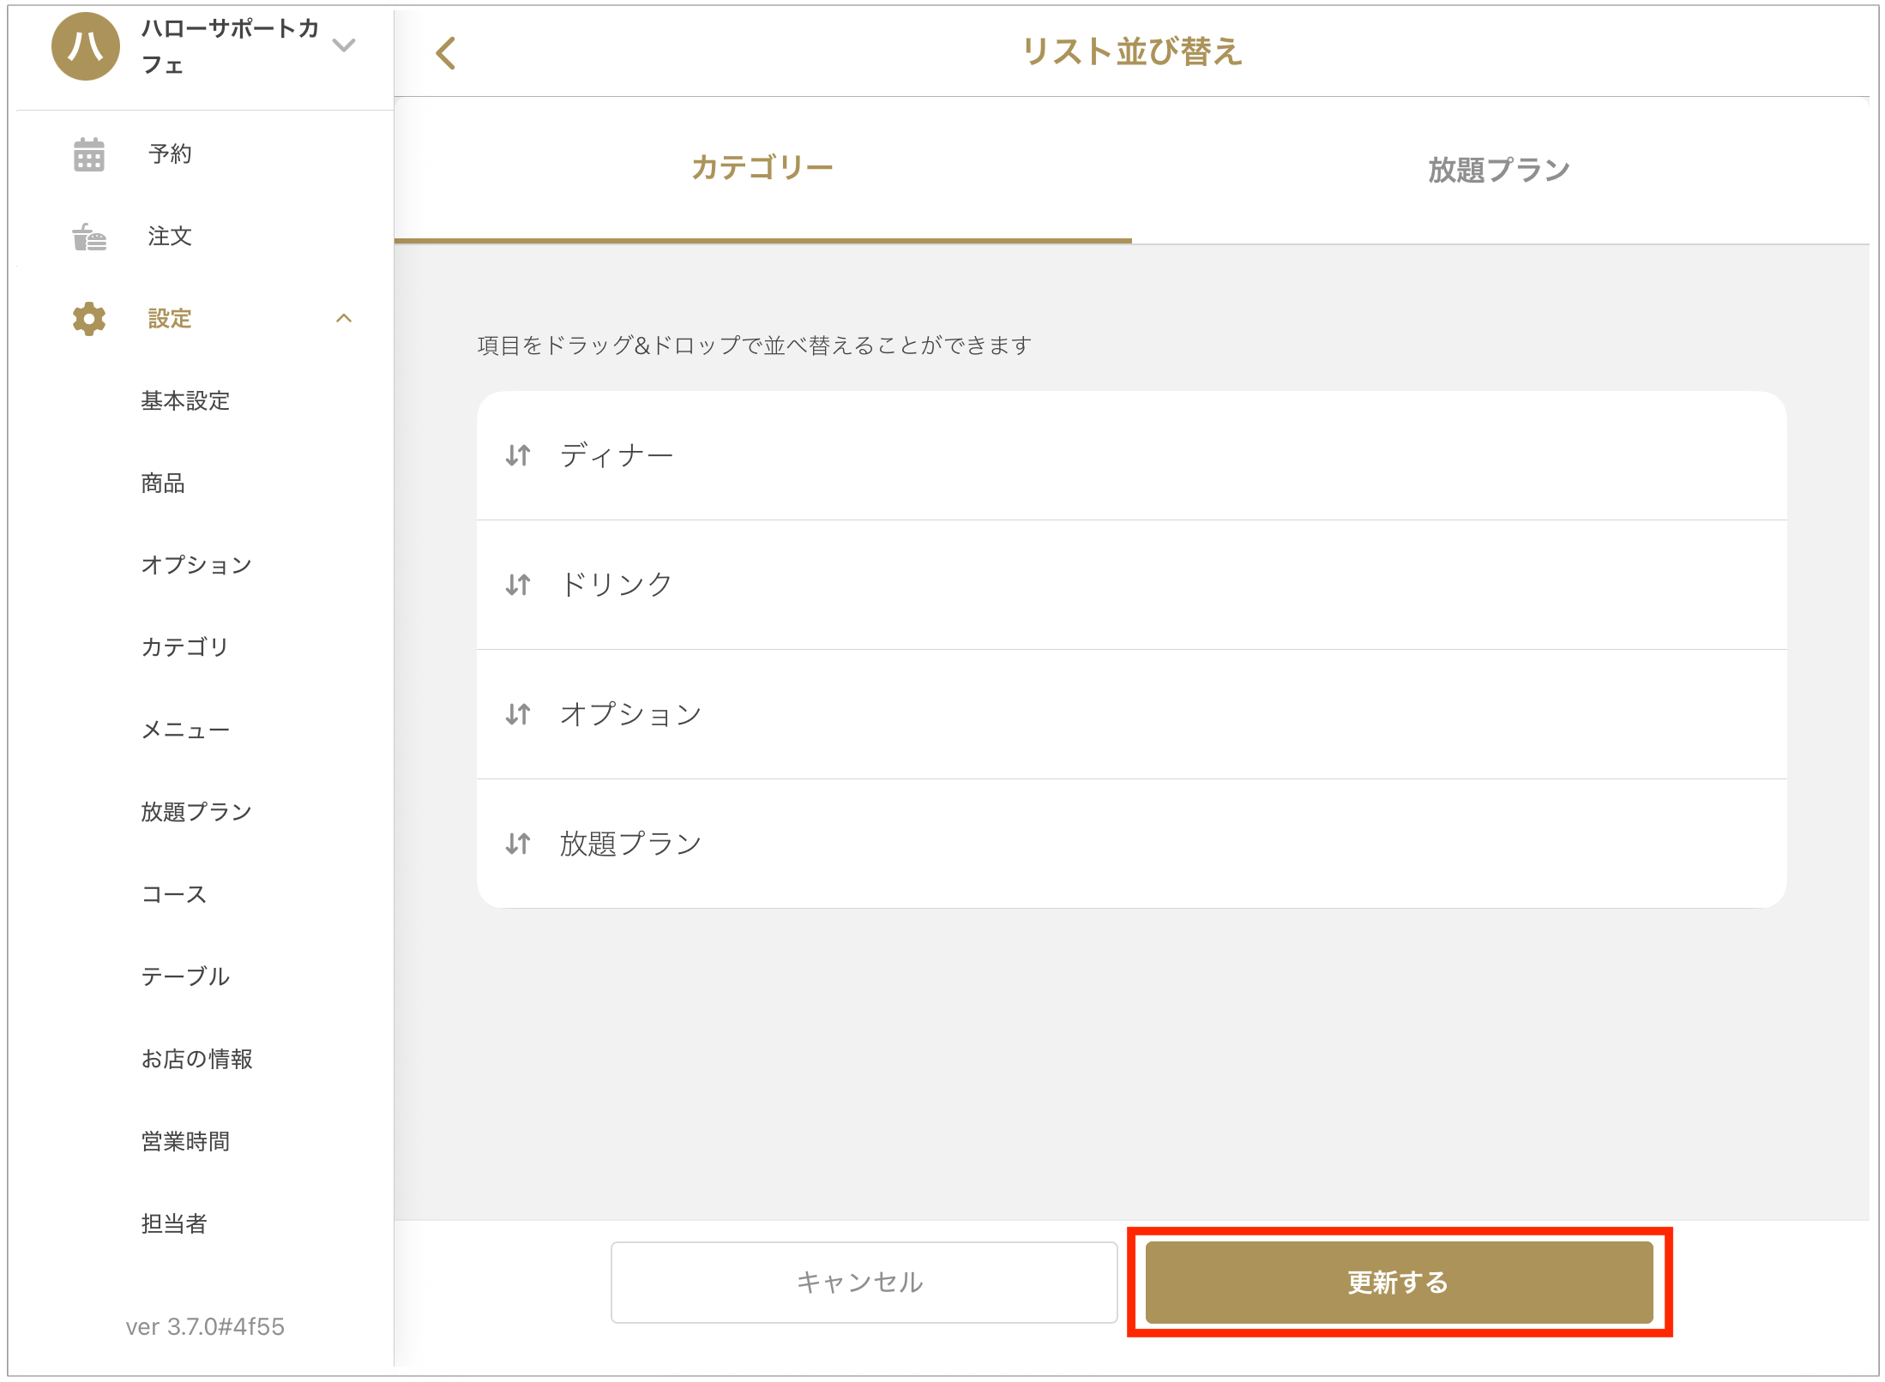
Task: Click the 予約 calendar icon
Action: pyautogui.click(x=89, y=154)
